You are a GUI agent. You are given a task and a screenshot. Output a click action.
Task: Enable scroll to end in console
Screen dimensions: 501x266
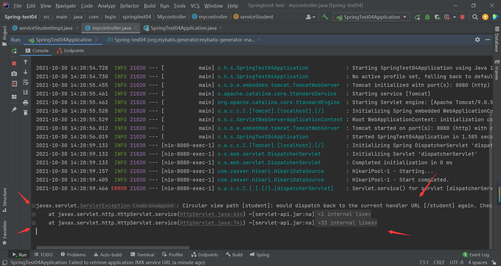click(x=25, y=92)
